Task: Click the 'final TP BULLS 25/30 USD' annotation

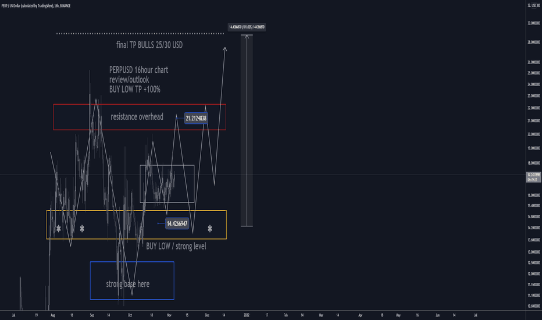Action: tap(149, 45)
